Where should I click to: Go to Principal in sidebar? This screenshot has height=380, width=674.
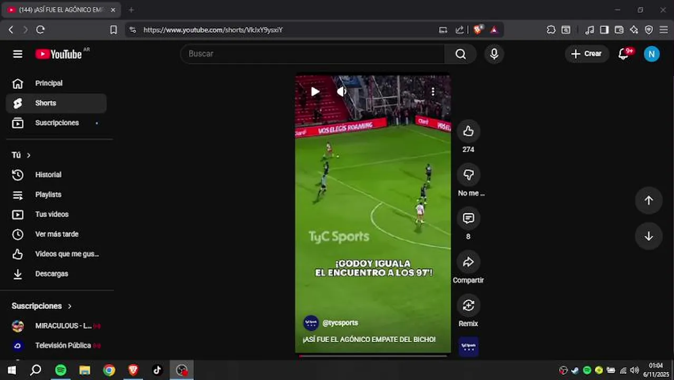tap(56, 83)
